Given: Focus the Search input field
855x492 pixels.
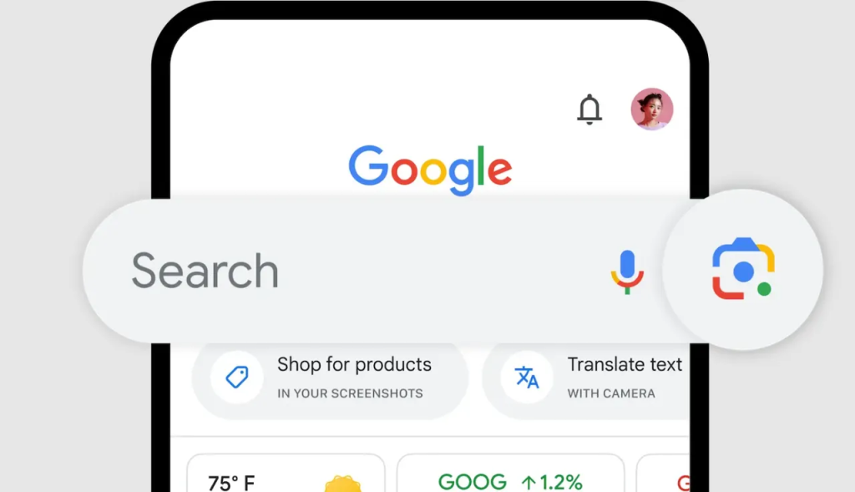Looking at the screenshot, I should (372, 271).
